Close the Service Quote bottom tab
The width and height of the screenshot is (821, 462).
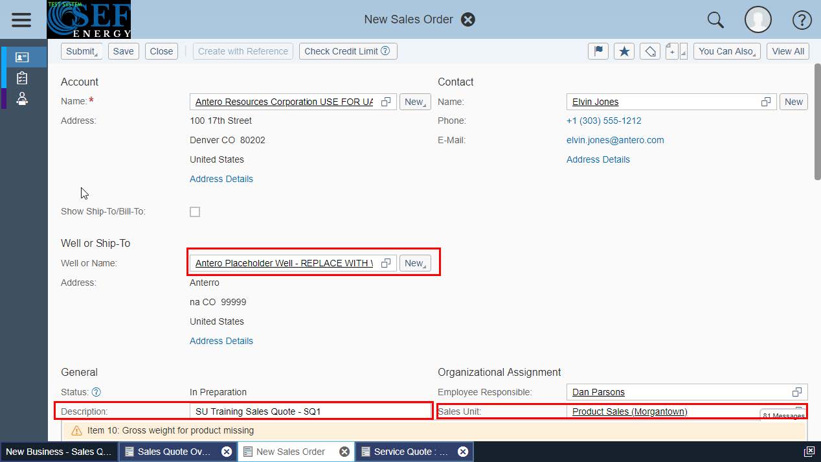(463, 452)
